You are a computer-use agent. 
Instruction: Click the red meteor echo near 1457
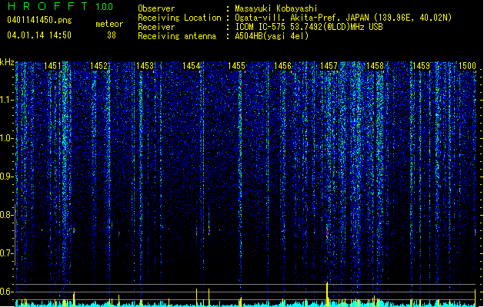tap(327, 233)
